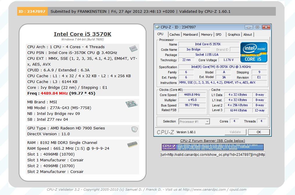The width and height of the screenshot is (295, 195).
Task: Click the Intel Core i5 inside logo
Action: [254, 52]
